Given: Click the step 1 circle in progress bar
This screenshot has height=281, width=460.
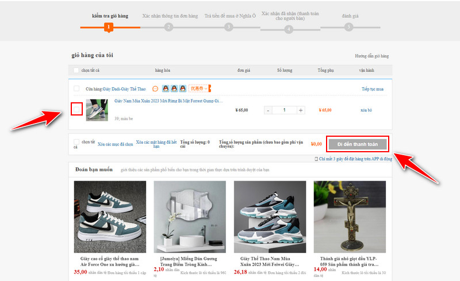Looking at the screenshot, I should pos(108,26).
